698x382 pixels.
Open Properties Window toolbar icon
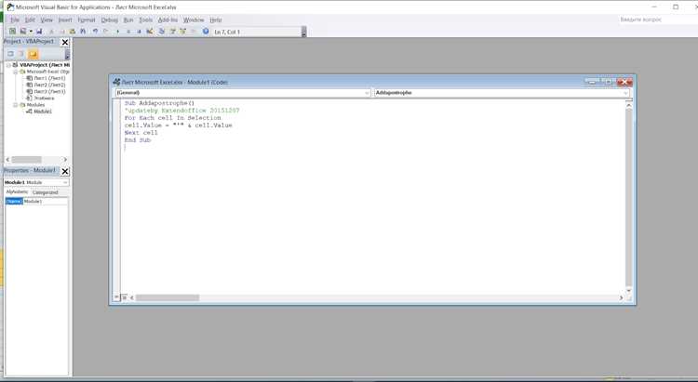(x=172, y=31)
